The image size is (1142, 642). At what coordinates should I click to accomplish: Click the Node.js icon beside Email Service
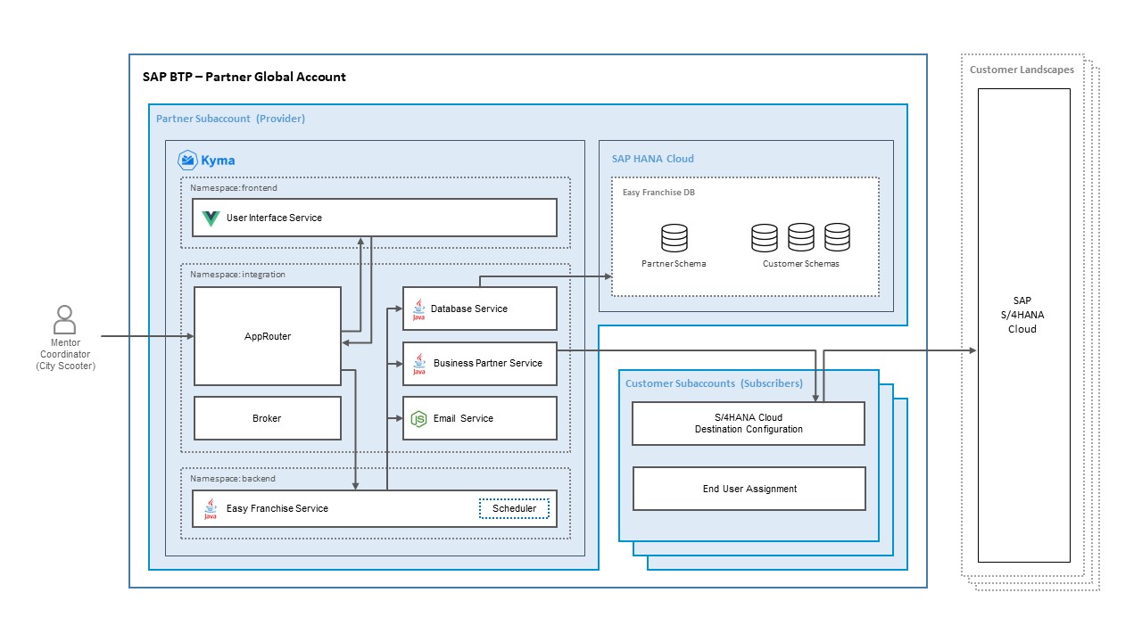(x=418, y=418)
